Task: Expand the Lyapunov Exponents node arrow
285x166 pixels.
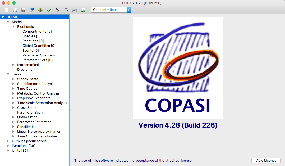Action: pos(13,98)
